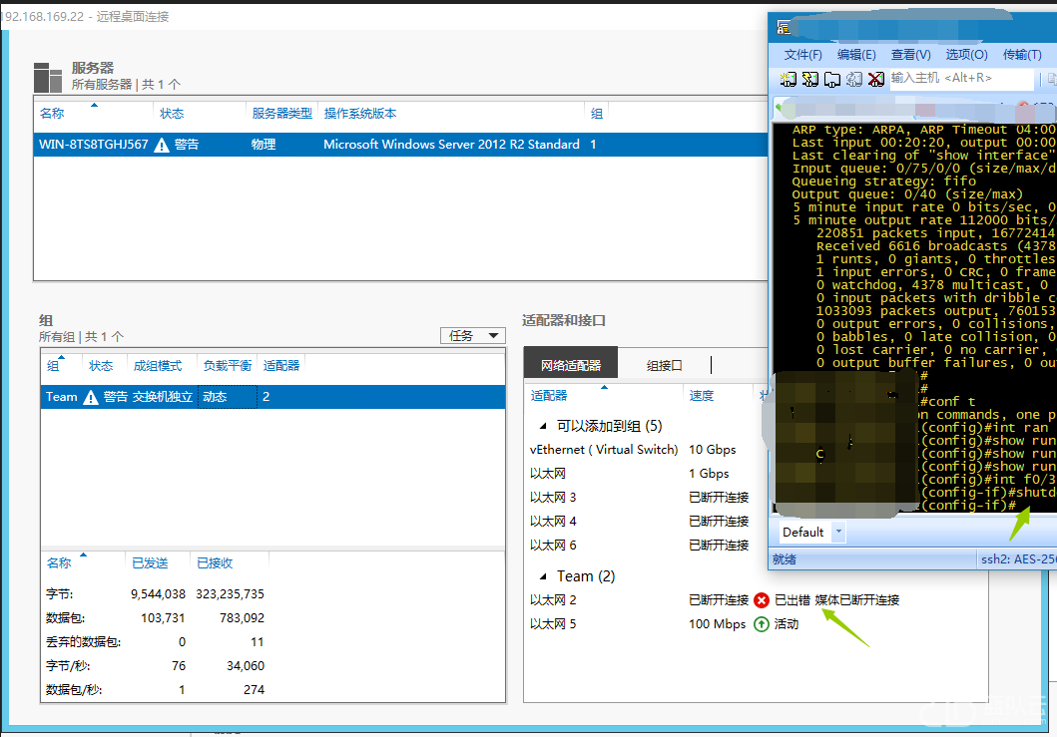Image resolution: width=1057 pixels, height=737 pixels.
Task: Sort groups by 组 column header
Action: [53, 366]
